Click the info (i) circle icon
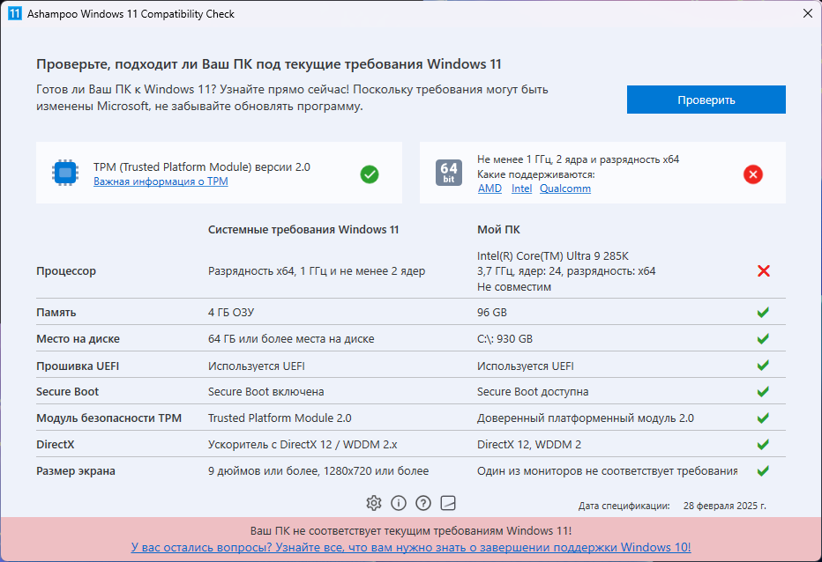The height and width of the screenshot is (562, 822). click(x=399, y=503)
